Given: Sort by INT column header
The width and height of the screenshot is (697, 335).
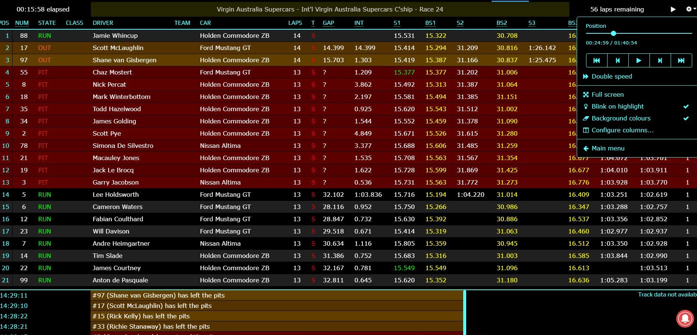Looking at the screenshot, I should [x=359, y=23].
